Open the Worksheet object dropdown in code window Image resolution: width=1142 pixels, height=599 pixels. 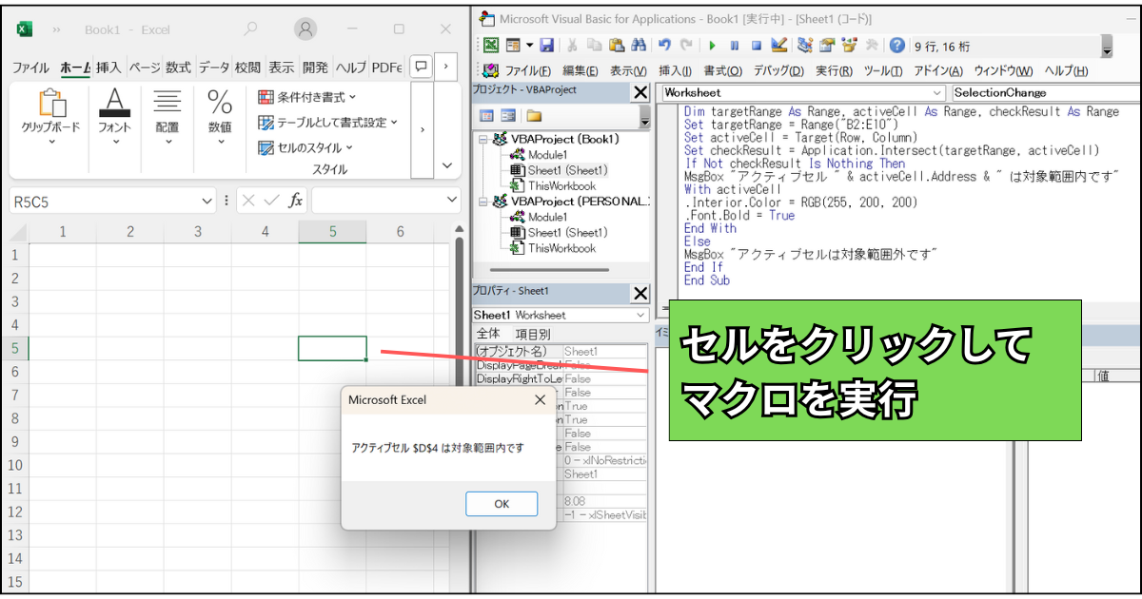point(938,92)
